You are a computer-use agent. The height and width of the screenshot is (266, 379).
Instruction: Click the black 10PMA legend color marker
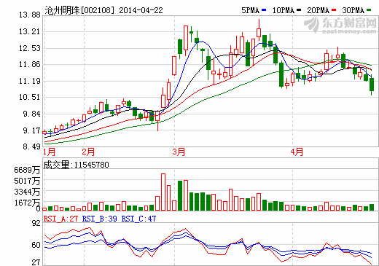point(299,10)
